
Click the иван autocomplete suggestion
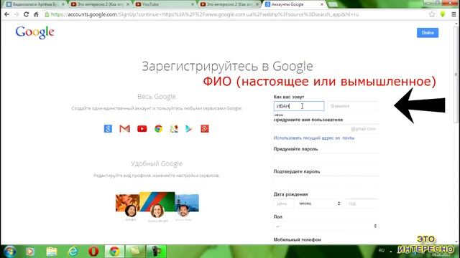pyautogui.click(x=279, y=115)
